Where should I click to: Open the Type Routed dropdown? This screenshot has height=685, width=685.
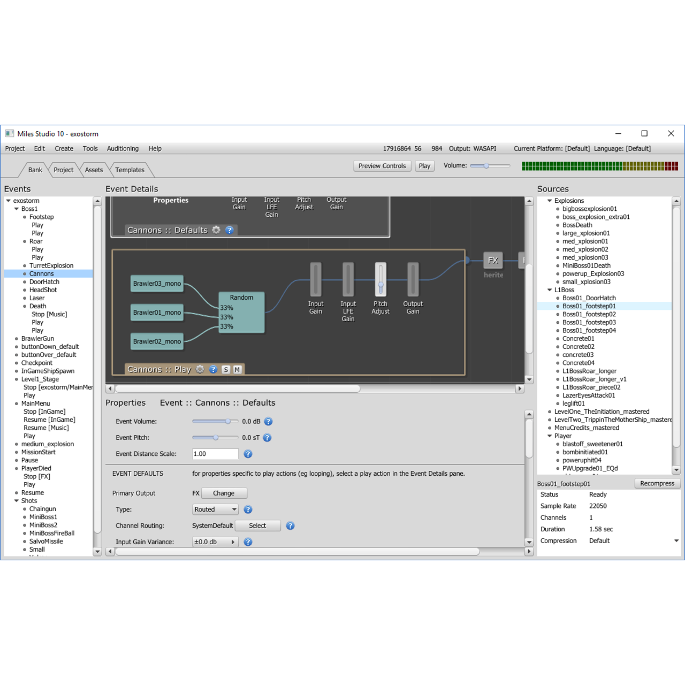click(x=215, y=509)
